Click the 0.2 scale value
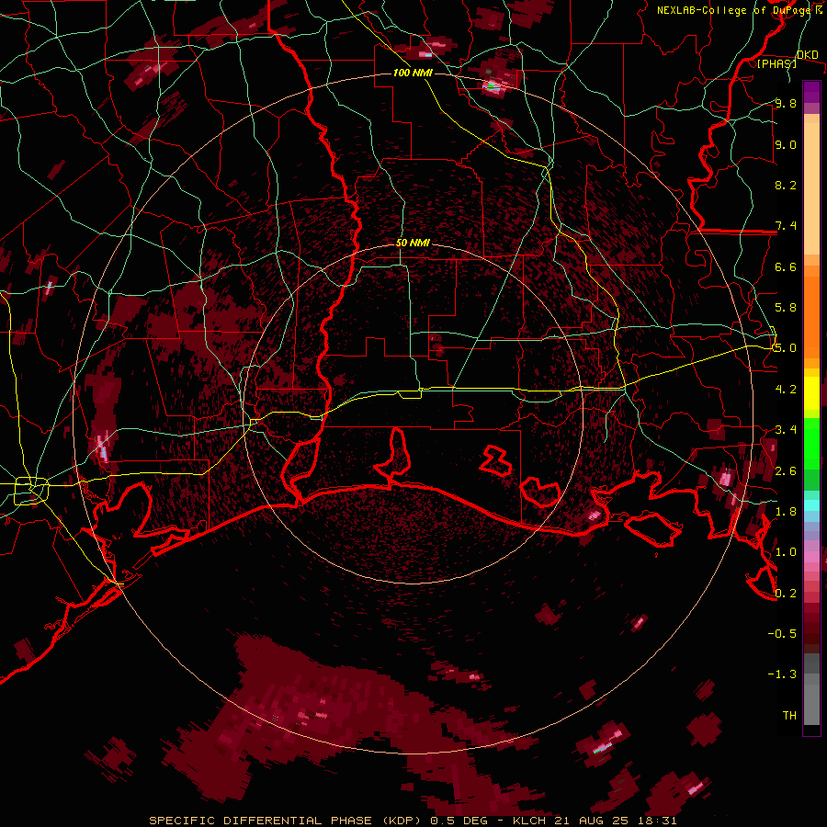This screenshot has width=827, height=827. point(786,593)
